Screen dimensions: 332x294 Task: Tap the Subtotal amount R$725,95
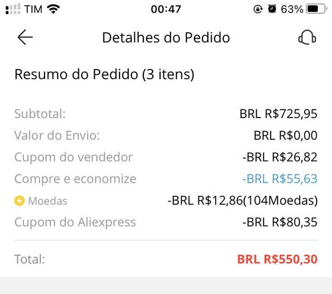click(278, 114)
